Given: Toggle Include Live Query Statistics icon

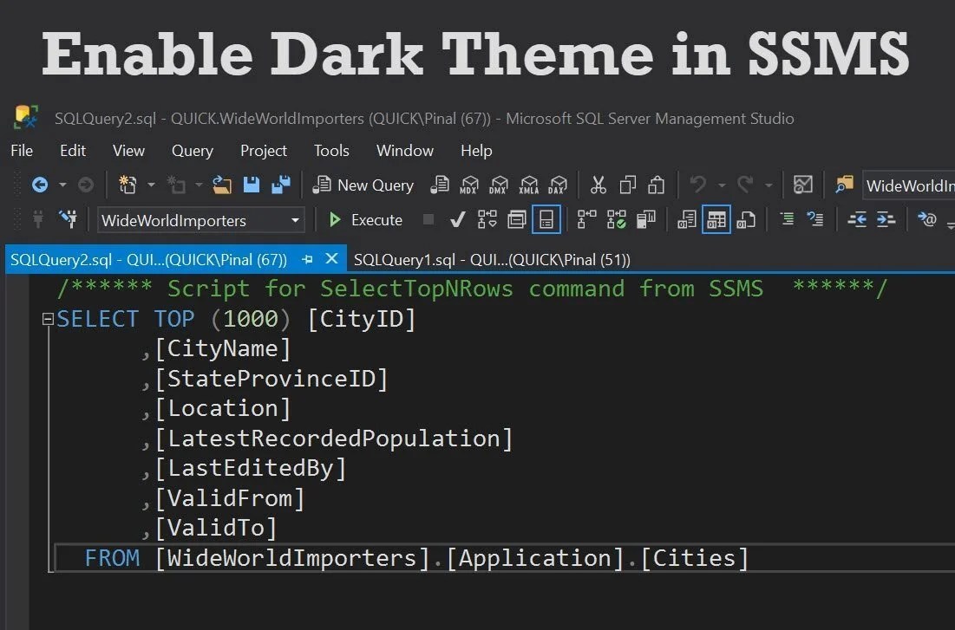Looking at the screenshot, I should click(617, 220).
